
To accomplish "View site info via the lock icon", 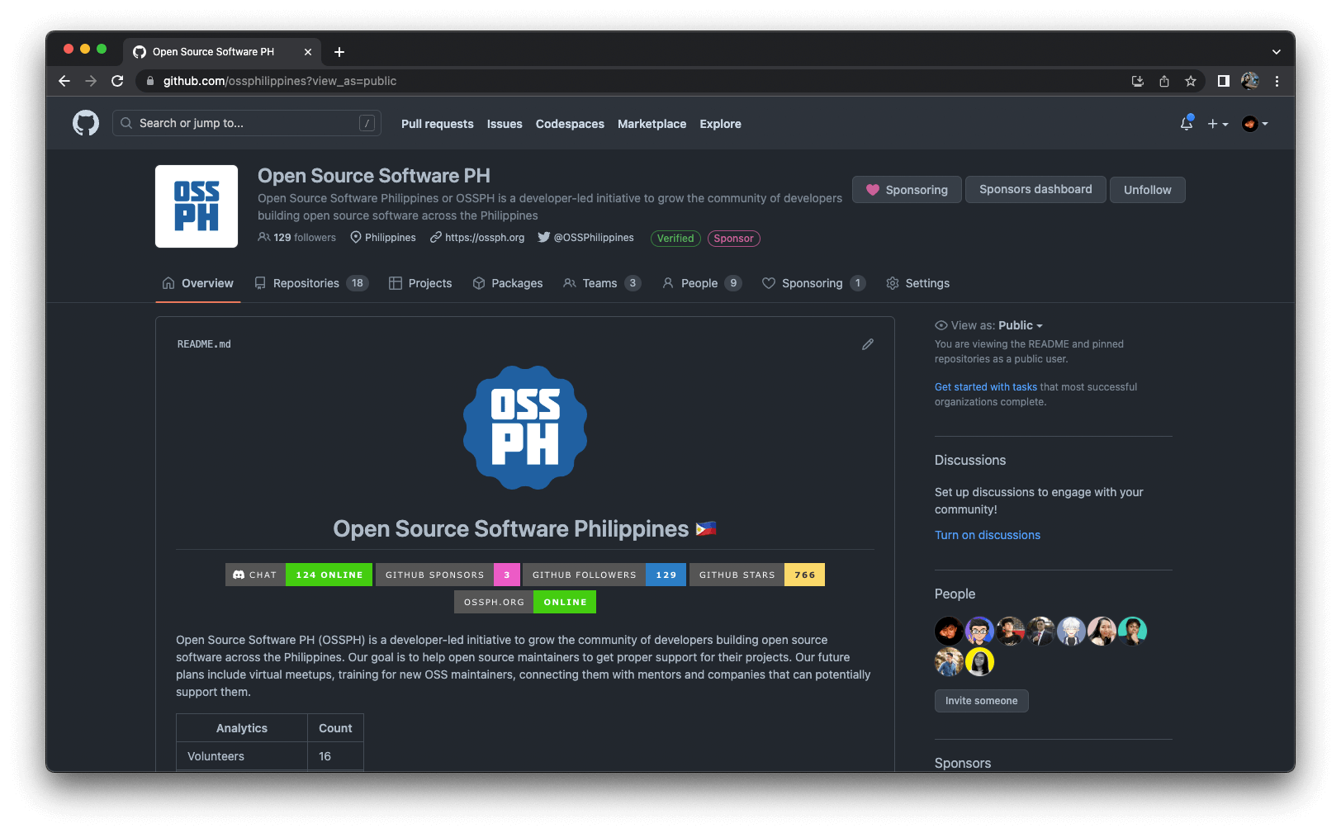I will coord(149,81).
